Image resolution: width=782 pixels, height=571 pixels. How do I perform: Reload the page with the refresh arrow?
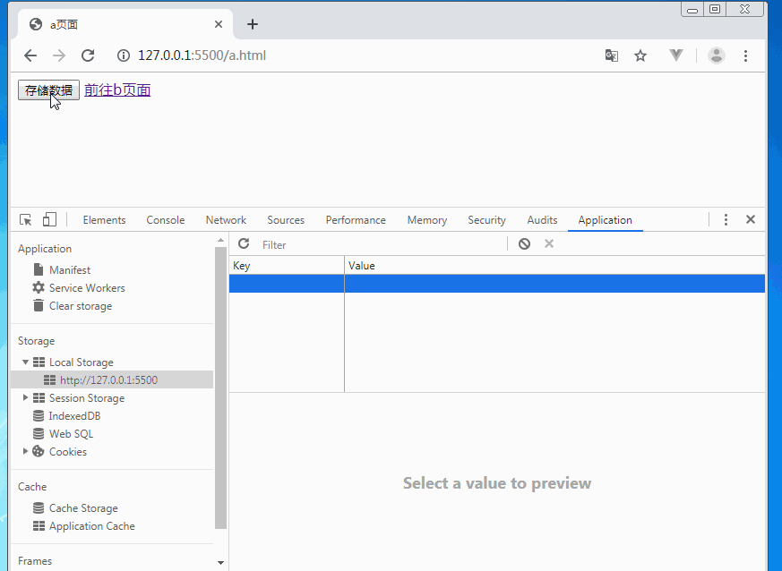click(87, 55)
